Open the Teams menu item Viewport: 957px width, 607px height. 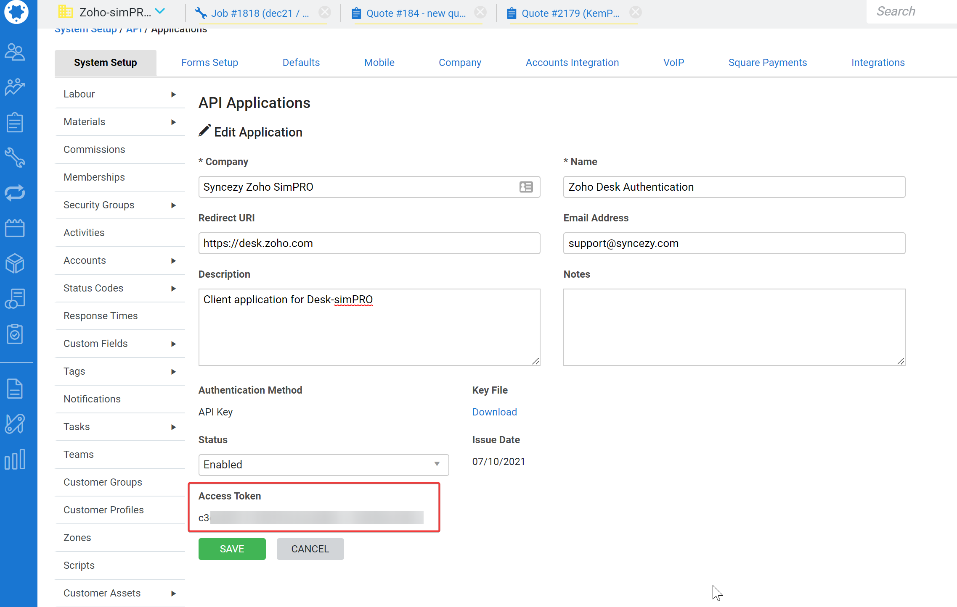point(120,455)
